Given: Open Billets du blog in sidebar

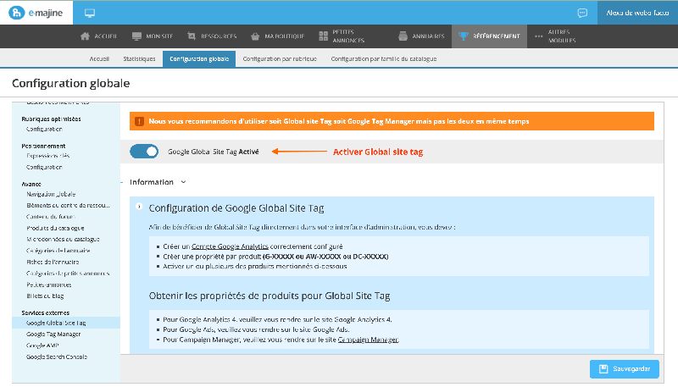Looking at the screenshot, I should 45,296.
